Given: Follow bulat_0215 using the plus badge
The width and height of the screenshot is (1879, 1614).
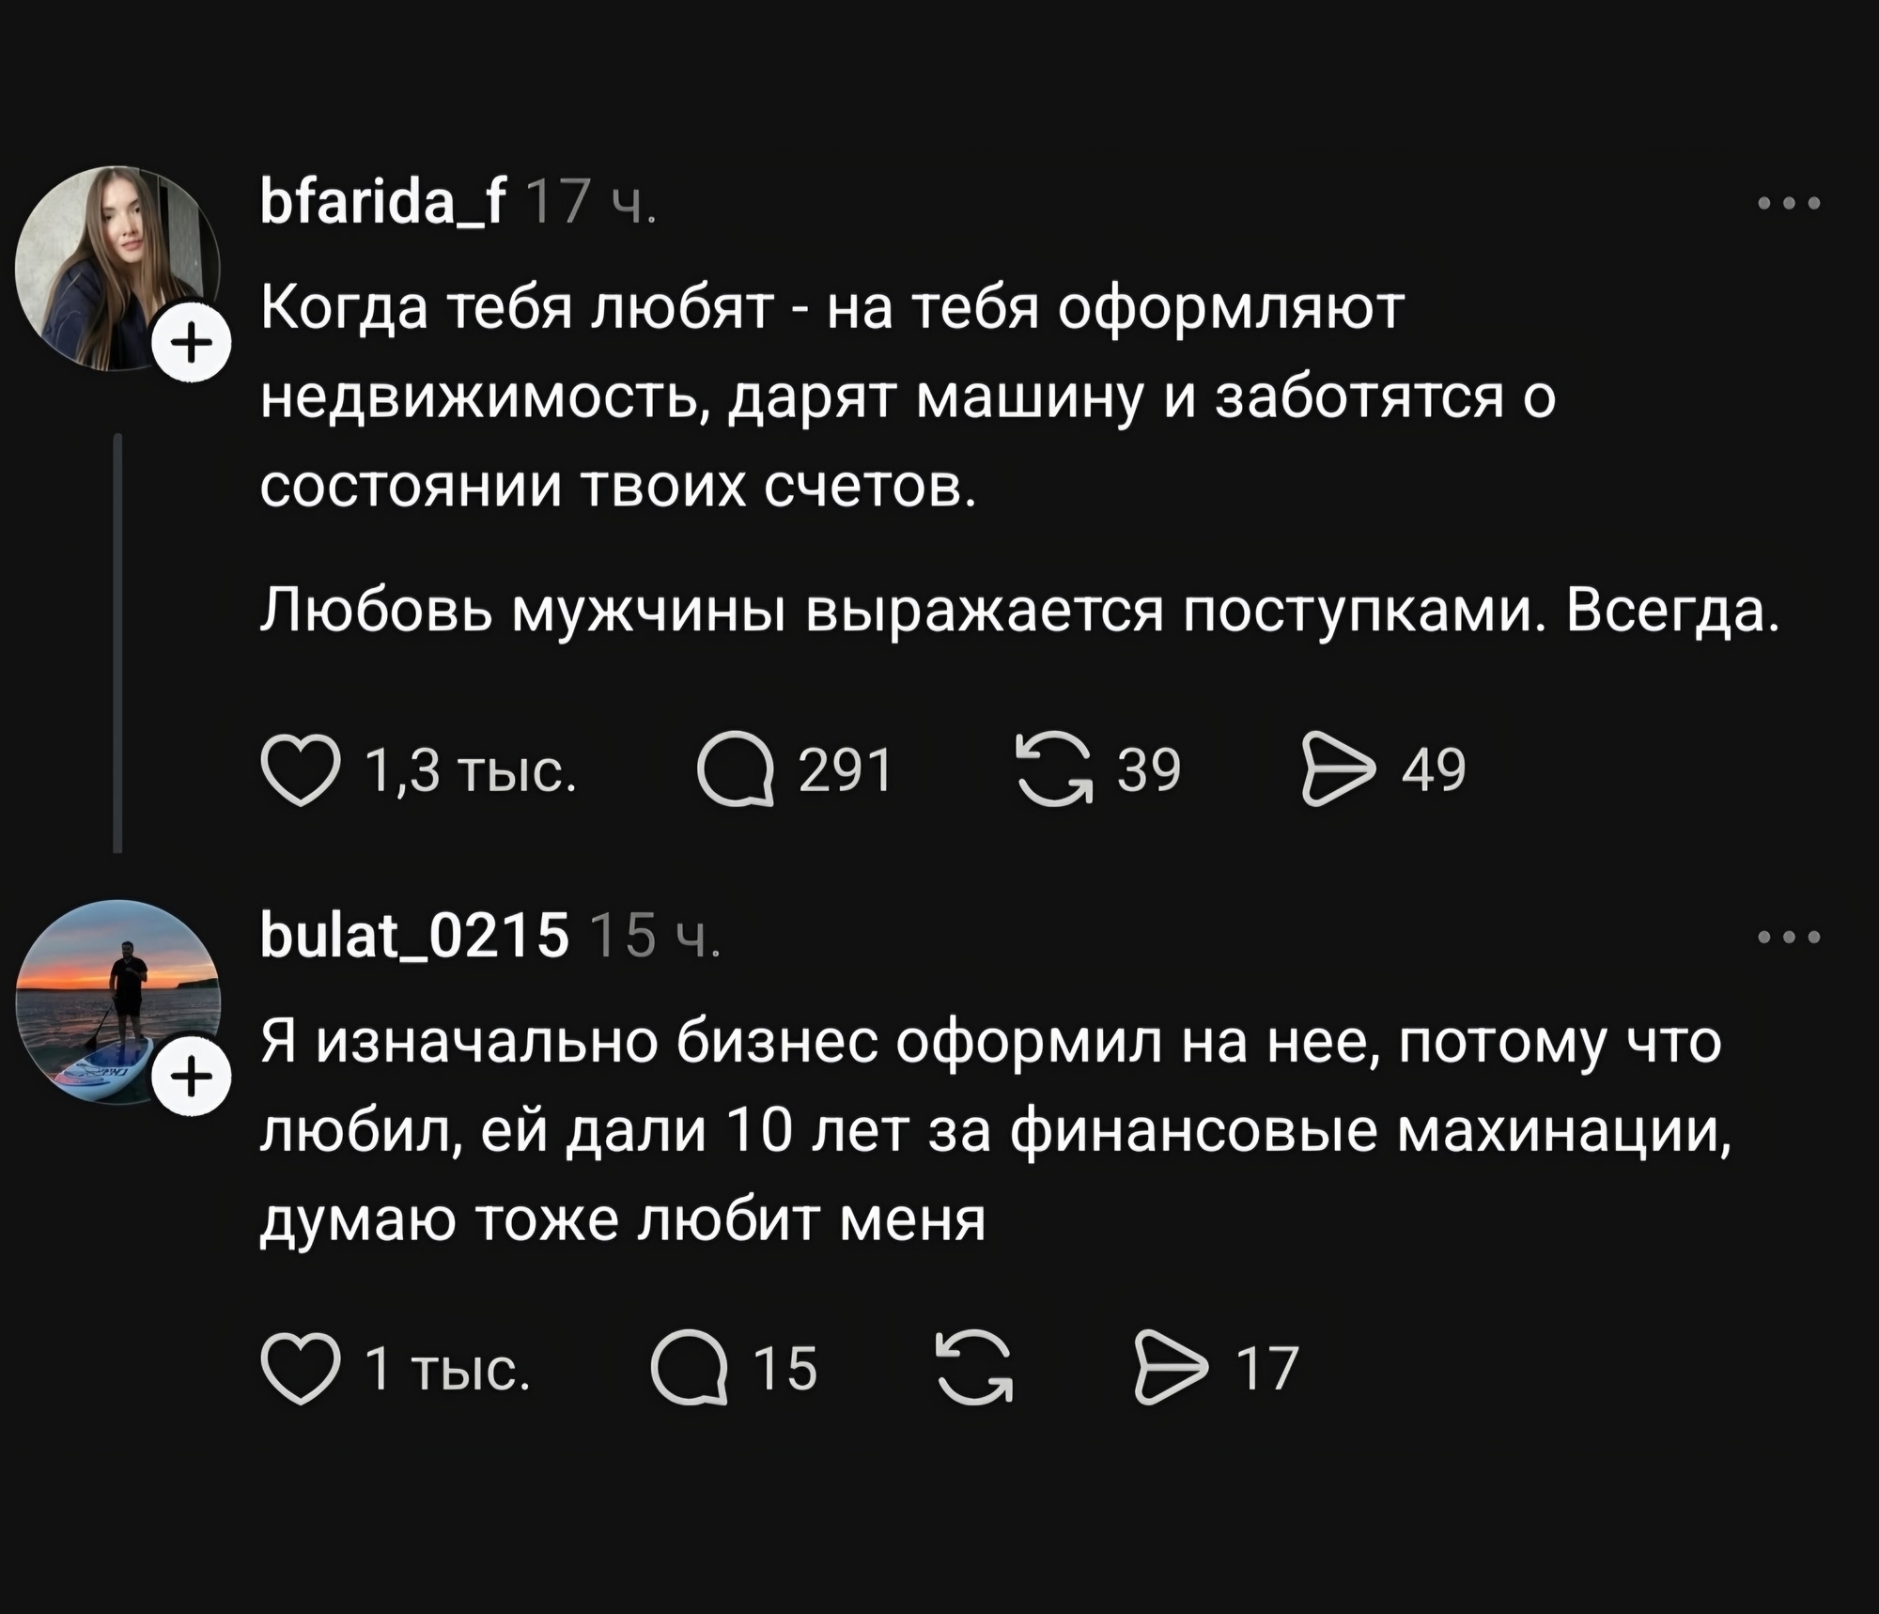Looking at the screenshot, I should click(x=192, y=1077).
